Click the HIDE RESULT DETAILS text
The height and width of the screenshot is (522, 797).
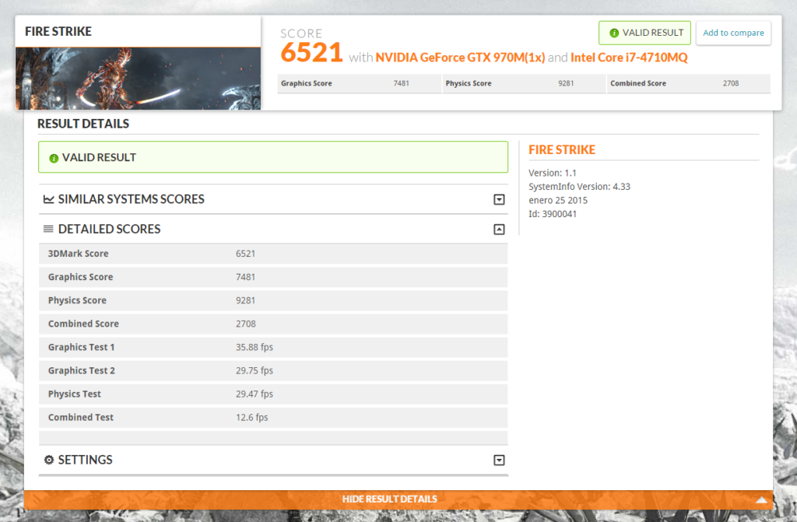389,499
